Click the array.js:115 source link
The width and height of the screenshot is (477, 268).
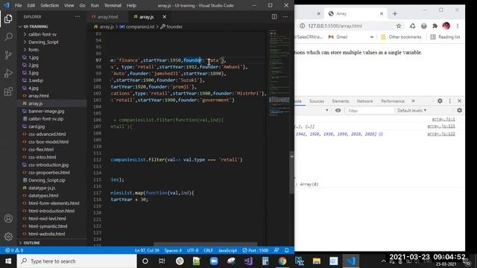click(441, 126)
